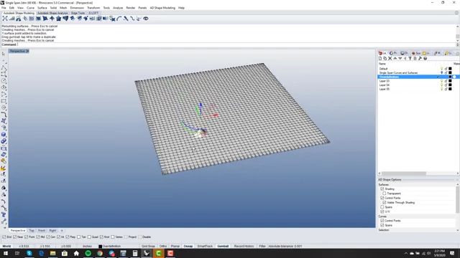Click black color swatch of Default layer
460x258 pixels.
450,69
